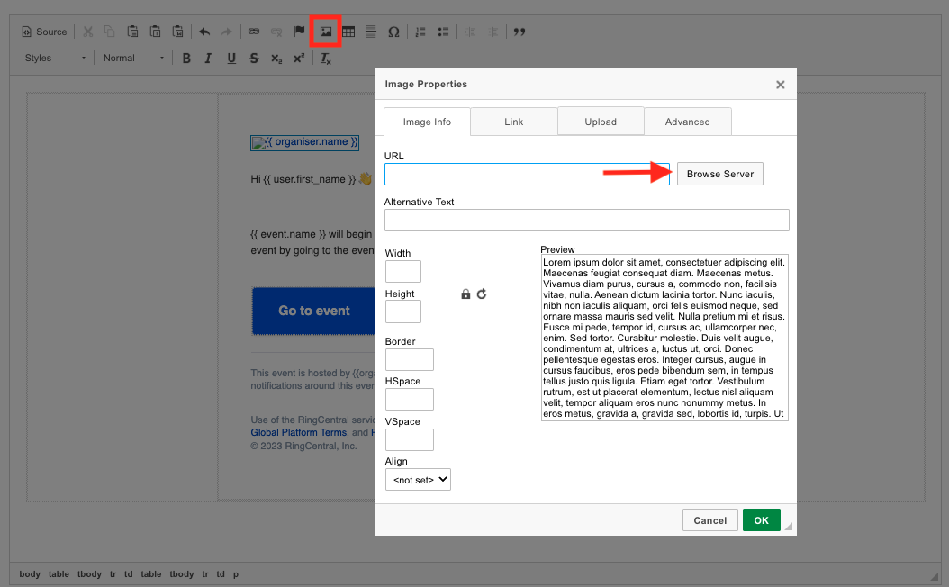Select first table in elements path
This screenshot has height=587, width=949.
pos(59,573)
